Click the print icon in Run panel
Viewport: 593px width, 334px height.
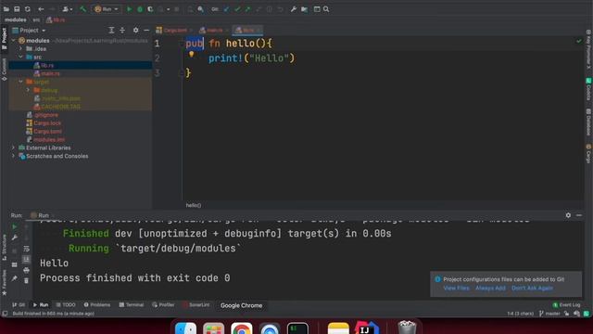click(26, 270)
